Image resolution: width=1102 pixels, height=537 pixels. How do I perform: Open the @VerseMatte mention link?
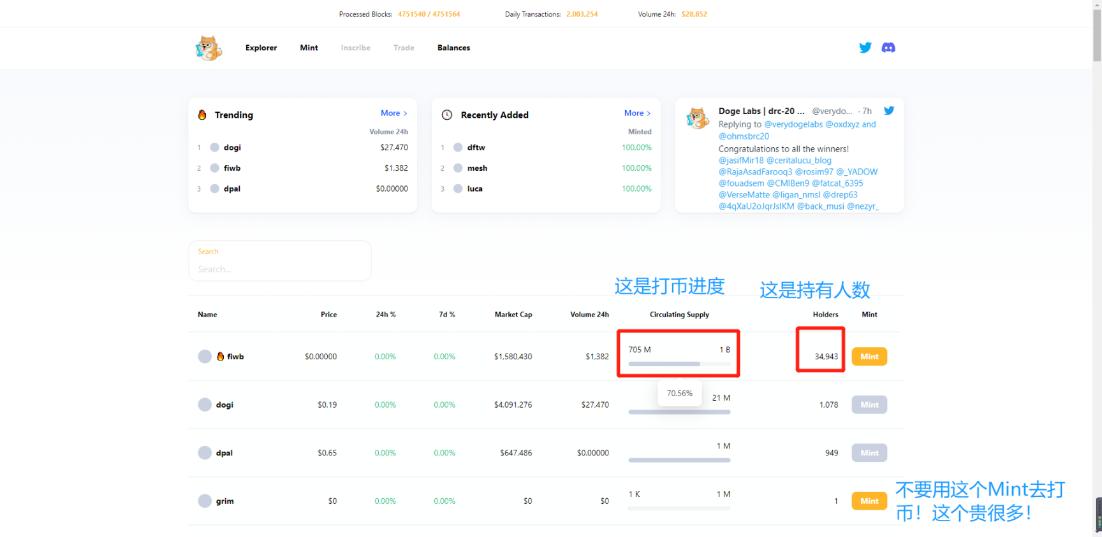pyautogui.click(x=744, y=195)
